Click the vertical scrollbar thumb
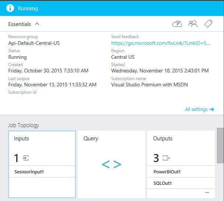 (x=220, y=145)
